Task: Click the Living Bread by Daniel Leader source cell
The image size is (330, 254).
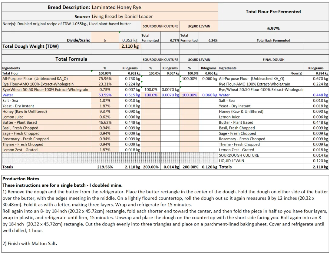Action: (154, 16)
